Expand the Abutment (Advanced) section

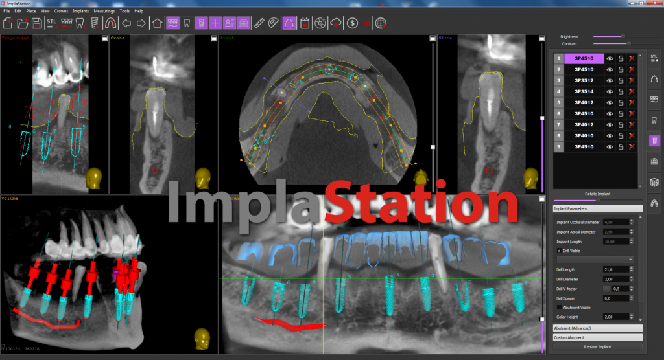pos(597,328)
